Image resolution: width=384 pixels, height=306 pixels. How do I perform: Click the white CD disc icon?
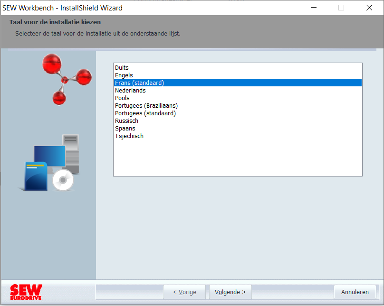click(x=63, y=180)
